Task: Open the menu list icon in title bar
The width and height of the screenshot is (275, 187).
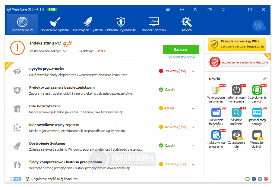Action: 223,10
